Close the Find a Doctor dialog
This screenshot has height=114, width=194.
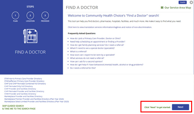[x=191, y=2]
